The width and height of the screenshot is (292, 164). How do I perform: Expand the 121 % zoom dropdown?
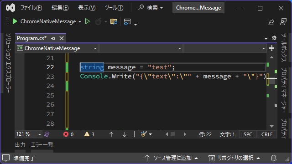pos(40,134)
